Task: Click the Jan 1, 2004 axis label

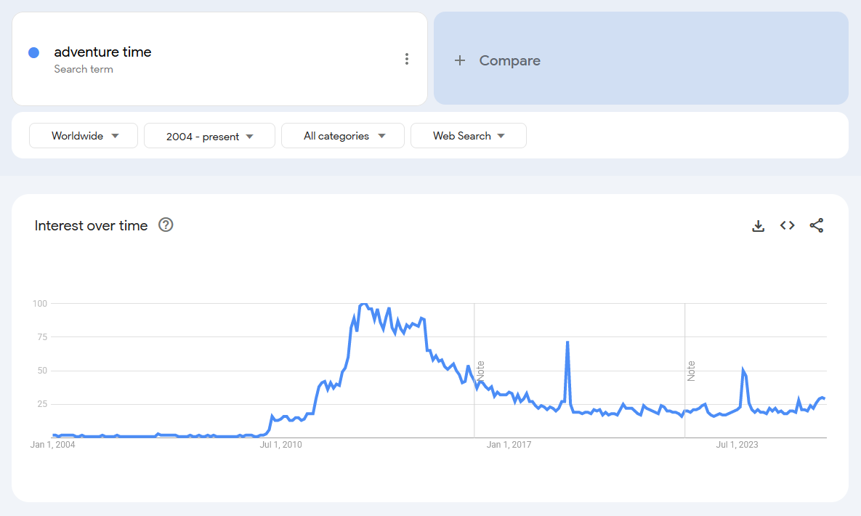Action: (53, 445)
